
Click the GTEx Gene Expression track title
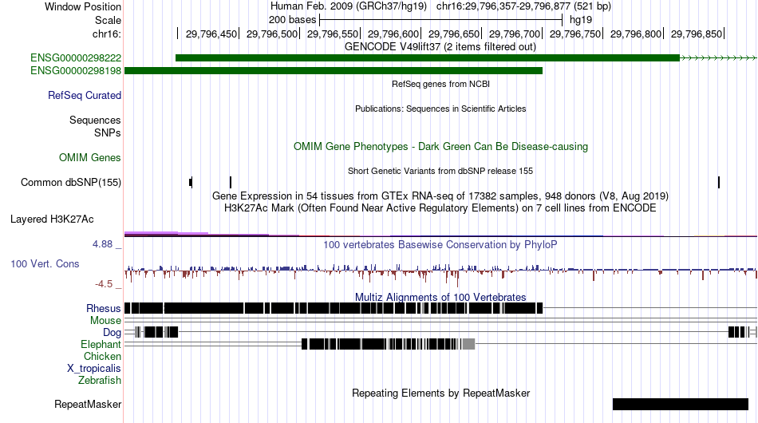(440, 196)
